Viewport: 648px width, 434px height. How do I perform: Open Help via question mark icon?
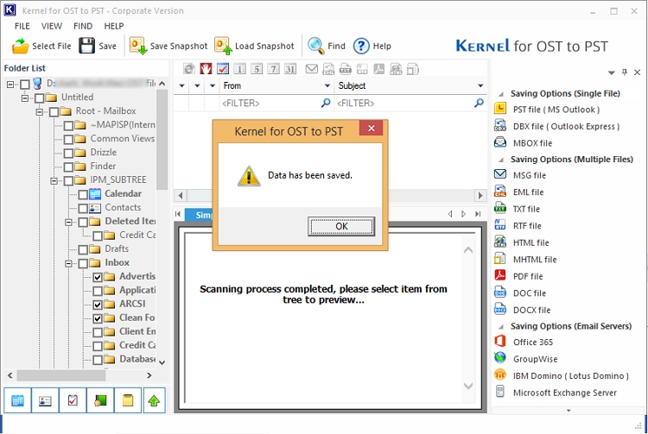click(x=361, y=46)
